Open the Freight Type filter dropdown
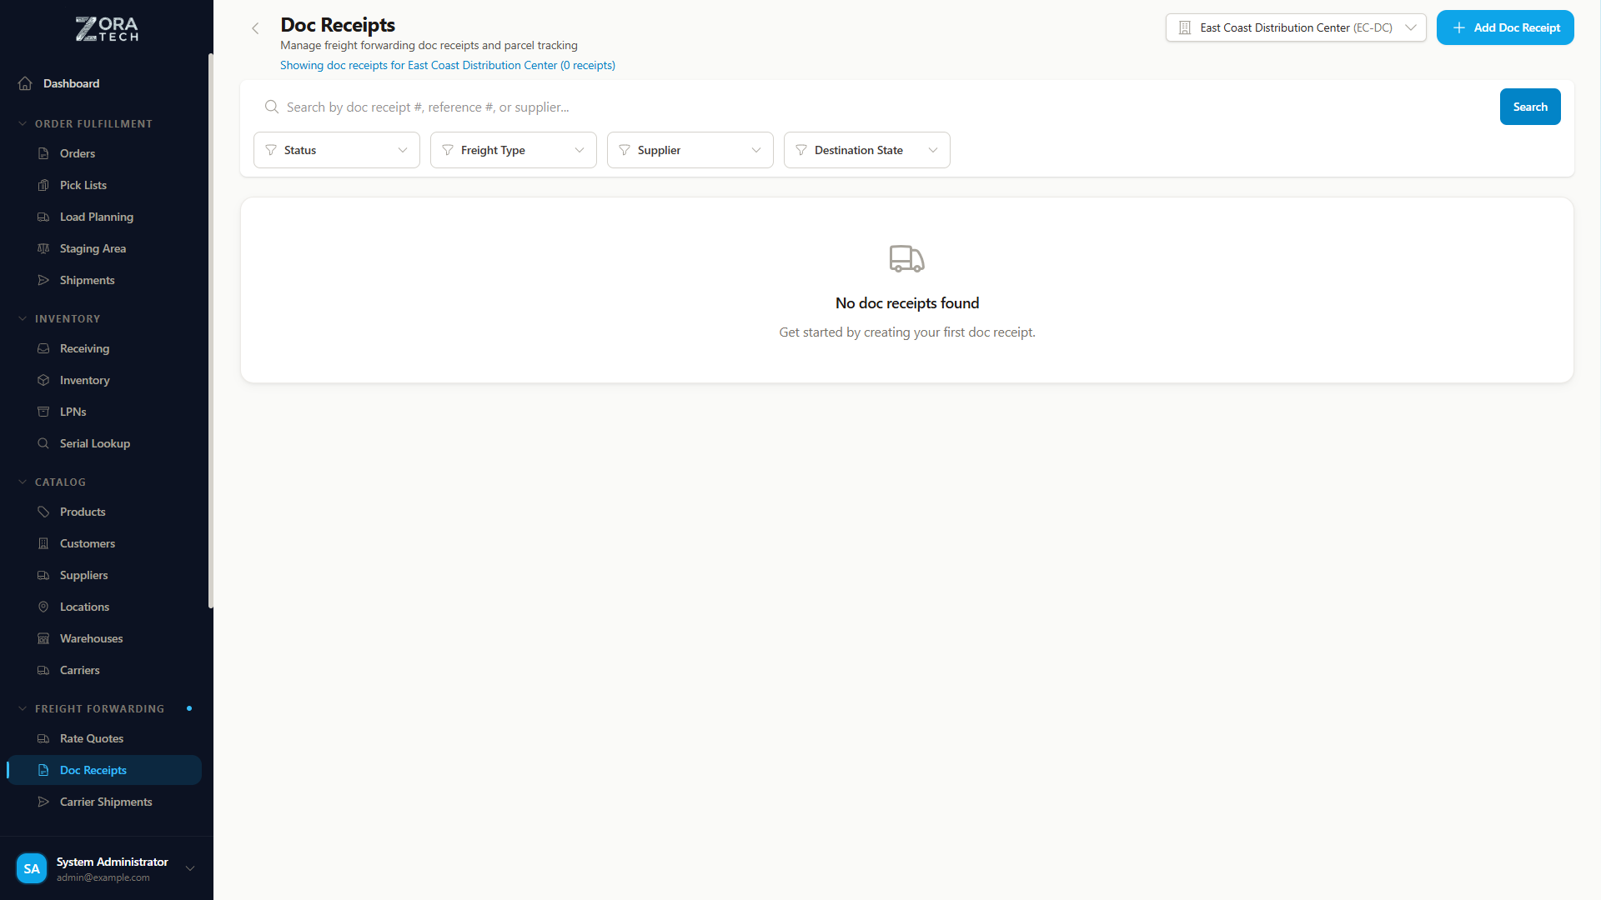Viewport: 1601px width, 900px height. (x=513, y=150)
